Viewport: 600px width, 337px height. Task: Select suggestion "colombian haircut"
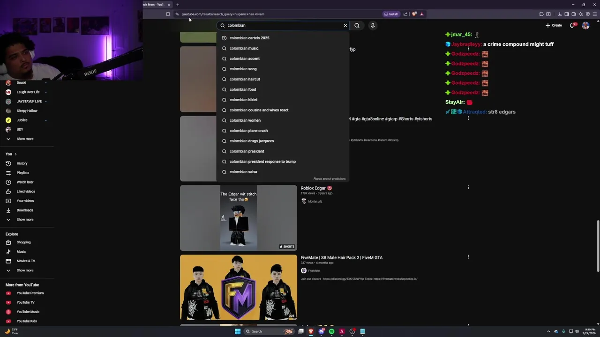coord(283,79)
